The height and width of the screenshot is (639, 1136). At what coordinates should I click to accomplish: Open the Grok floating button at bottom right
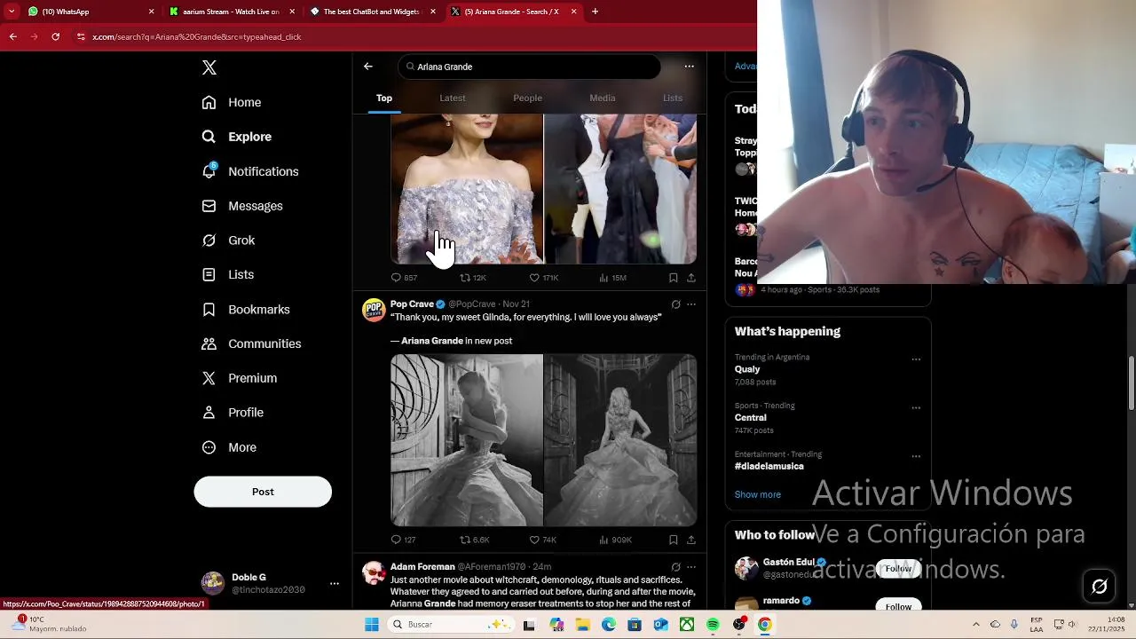pos(1100,587)
